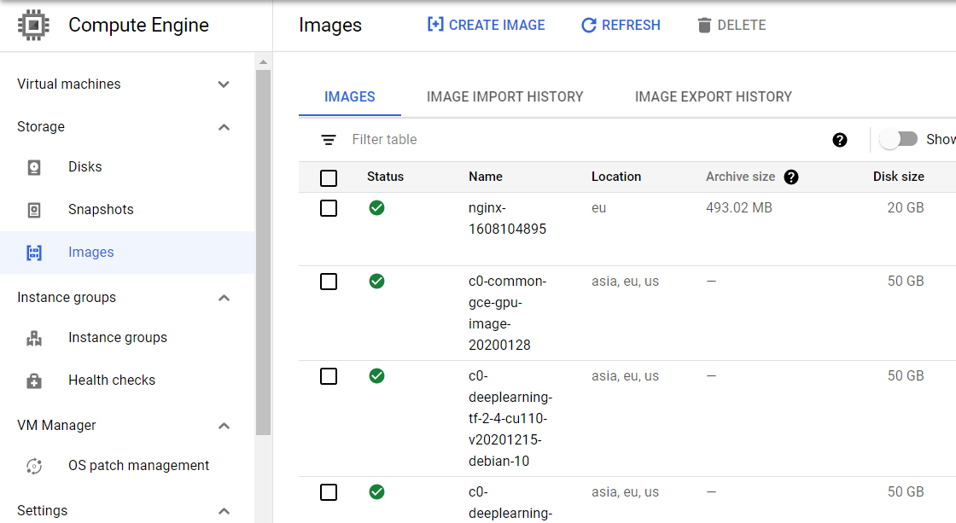Click the OS patch management icon
956x523 pixels.
34,466
